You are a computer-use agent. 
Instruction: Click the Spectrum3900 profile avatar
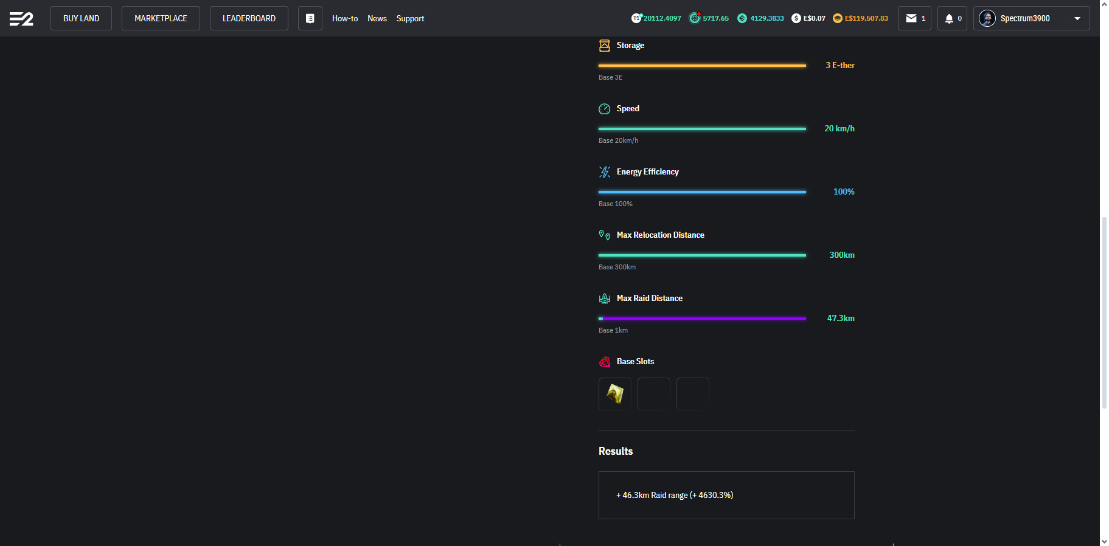[987, 18]
